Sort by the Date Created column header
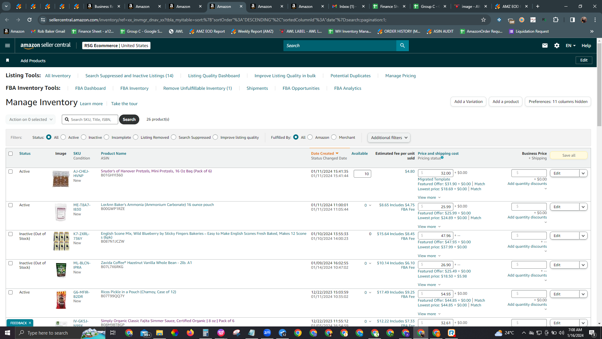602x339 pixels. 325,153
